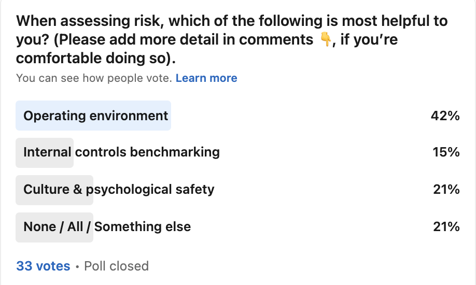
Task: Click the word 'benchmarking' in the second option
Action: coord(175,152)
